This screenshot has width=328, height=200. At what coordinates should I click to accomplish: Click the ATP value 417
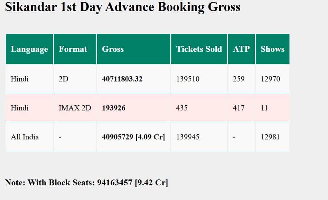click(x=239, y=108)
